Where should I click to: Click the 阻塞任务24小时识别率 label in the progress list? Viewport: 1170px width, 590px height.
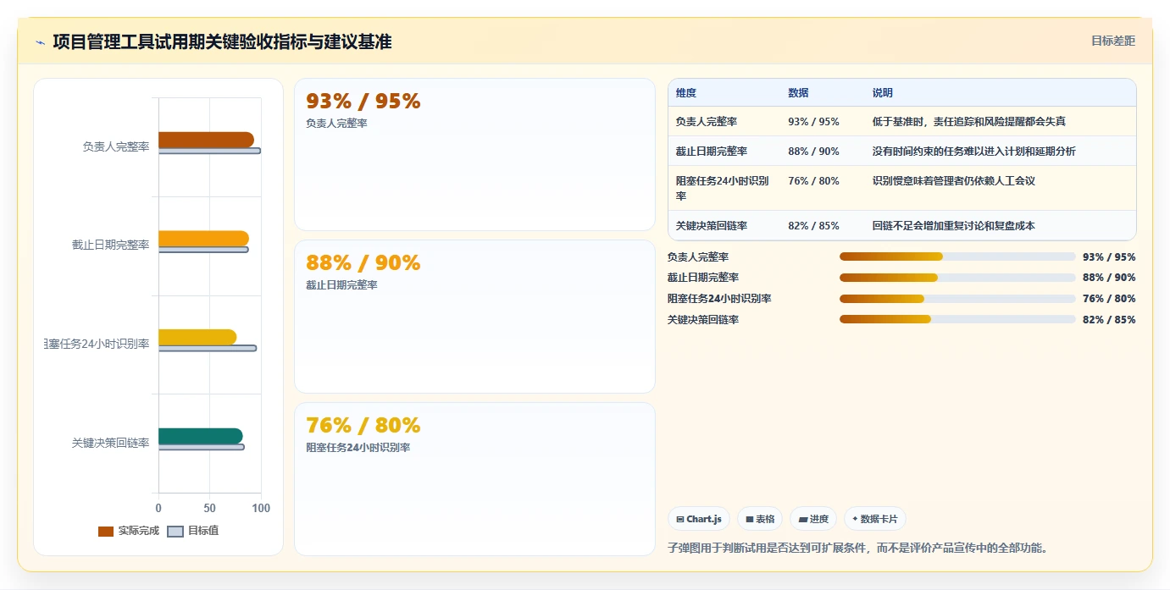[719, 299]
